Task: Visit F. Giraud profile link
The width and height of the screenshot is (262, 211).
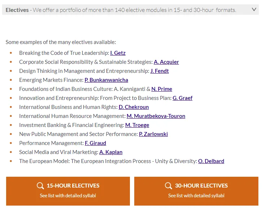Action: tap(95, 143)
